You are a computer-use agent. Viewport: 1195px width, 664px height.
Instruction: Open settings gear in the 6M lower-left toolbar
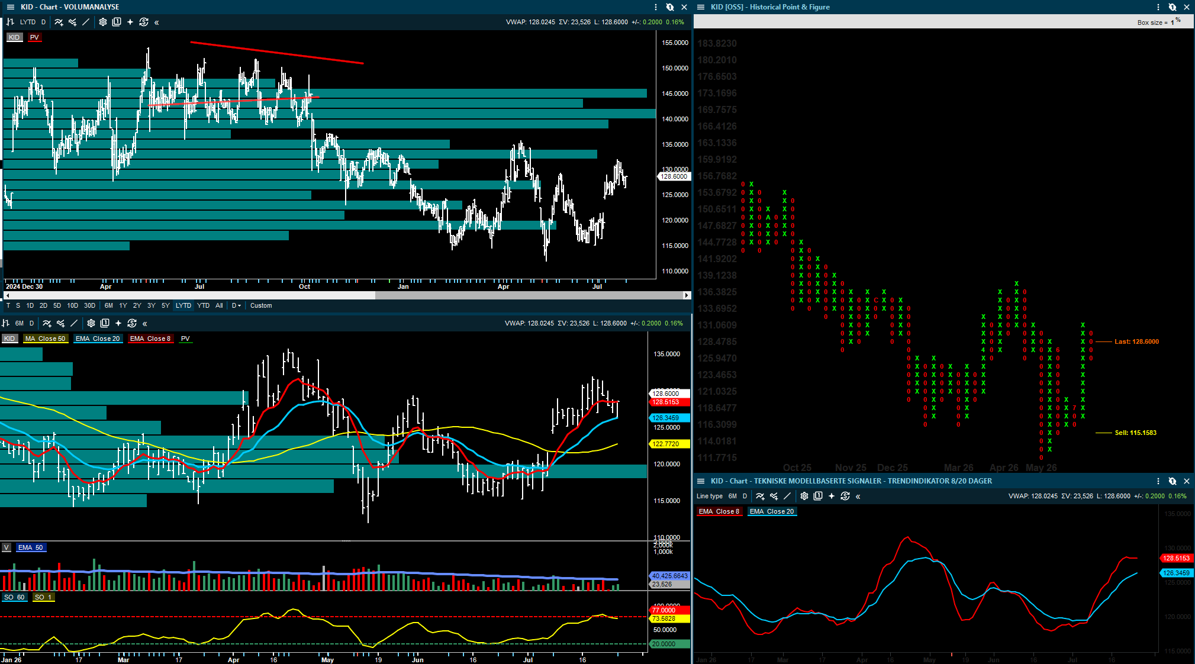tap(91, 323)
